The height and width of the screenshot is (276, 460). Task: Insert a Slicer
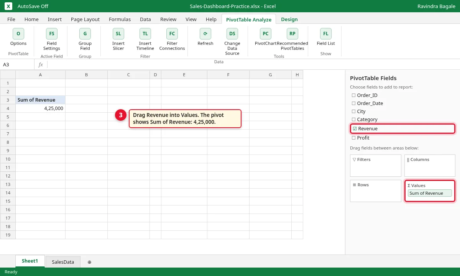pyautogui.click(x=118, y=39)
